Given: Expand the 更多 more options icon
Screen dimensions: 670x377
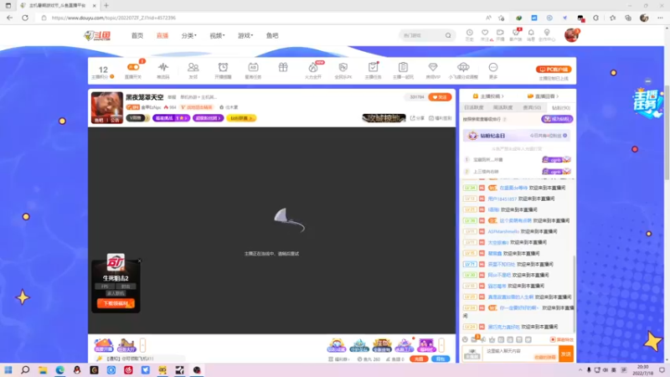Looking at the screenshot, I should click(x=493, y=68).
